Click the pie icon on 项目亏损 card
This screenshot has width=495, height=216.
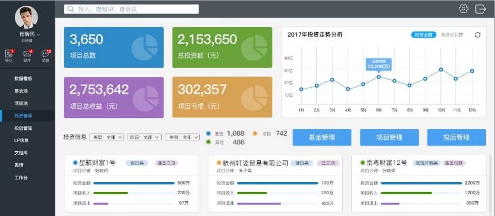[254, 97]
